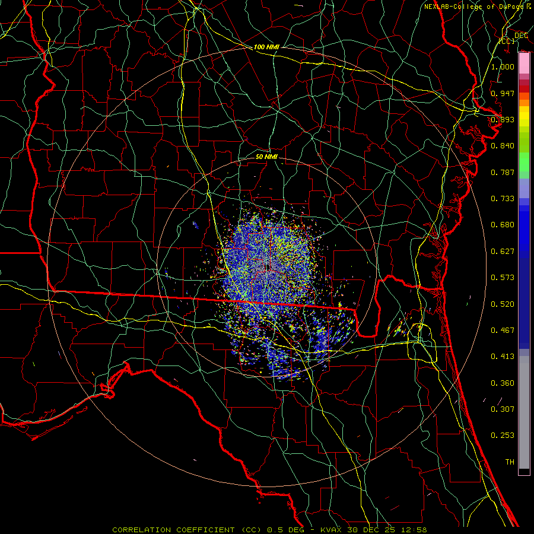The height and width of the screenshot is (534, 534).
Task: Click the 12:58 timestamp in the caption
Action: pos(415,530)
